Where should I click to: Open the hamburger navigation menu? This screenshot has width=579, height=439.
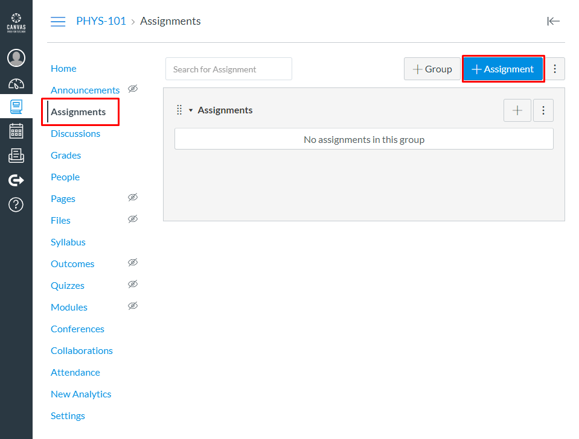[58, 21]
